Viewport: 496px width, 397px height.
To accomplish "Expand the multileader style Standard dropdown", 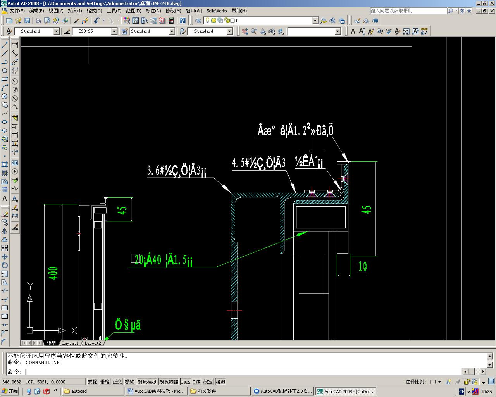I will tap(229, 31).
